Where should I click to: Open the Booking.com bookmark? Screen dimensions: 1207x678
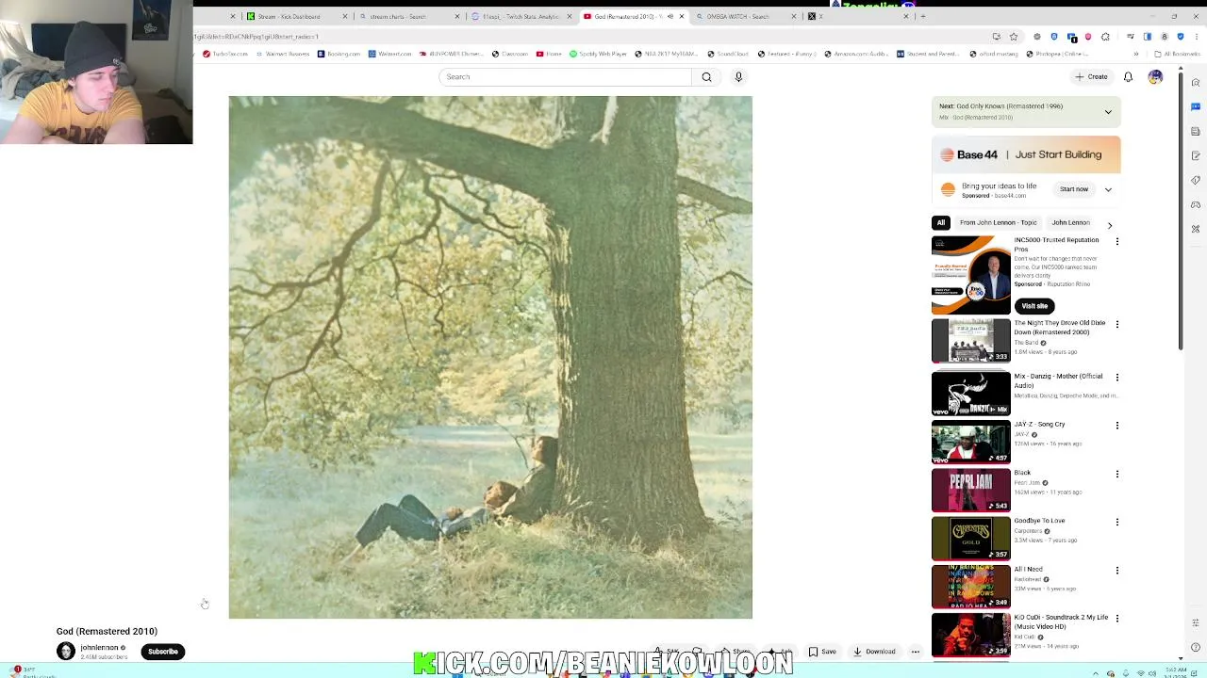[339, 54]
